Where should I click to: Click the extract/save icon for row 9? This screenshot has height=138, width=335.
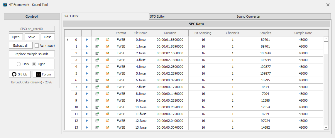[97, 100]
